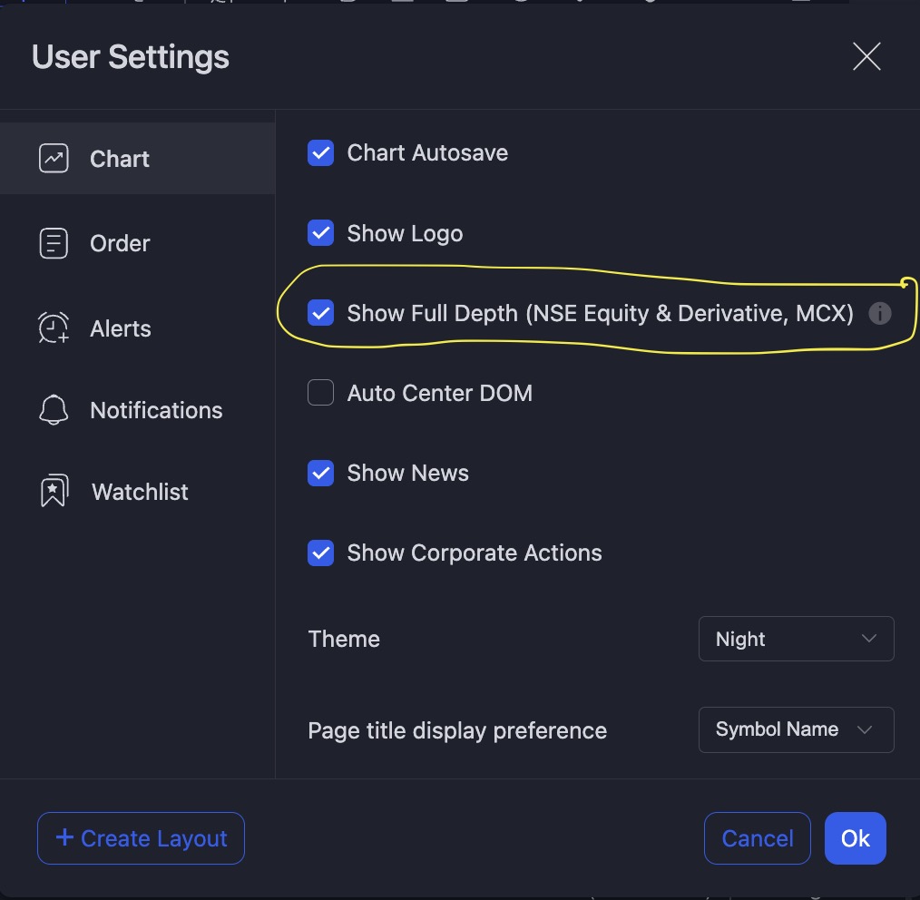Expand the Page title display preference dropdown
This screenshot has width=920, height=900.
(x=796, y=729)
